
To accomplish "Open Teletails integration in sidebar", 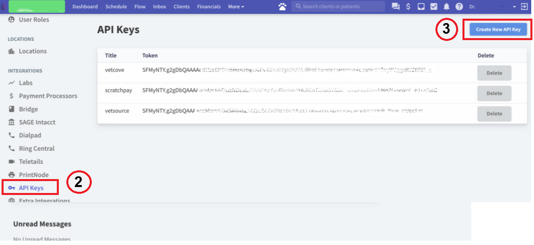I will pos(31,162).
